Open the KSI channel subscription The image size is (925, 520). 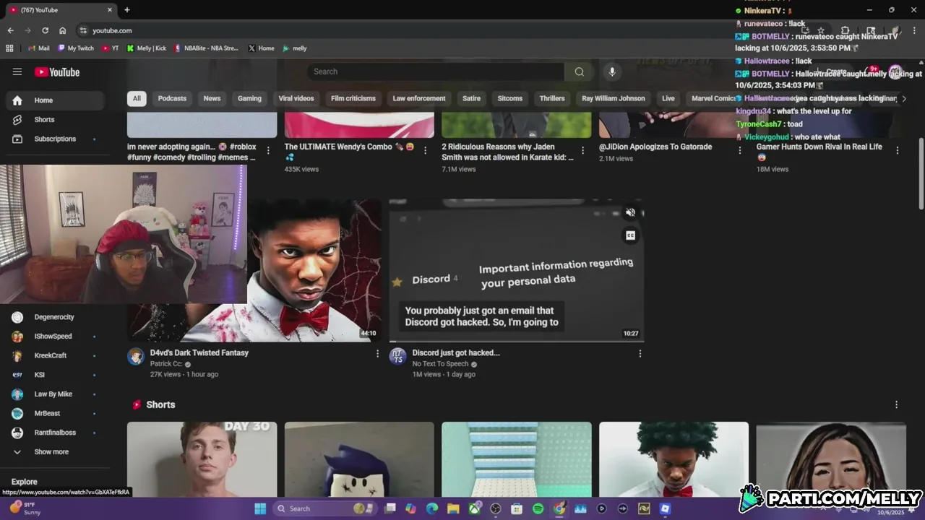click(x=55, y=375)
